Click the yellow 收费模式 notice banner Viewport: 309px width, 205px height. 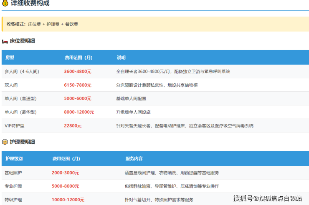pos(154,24)
